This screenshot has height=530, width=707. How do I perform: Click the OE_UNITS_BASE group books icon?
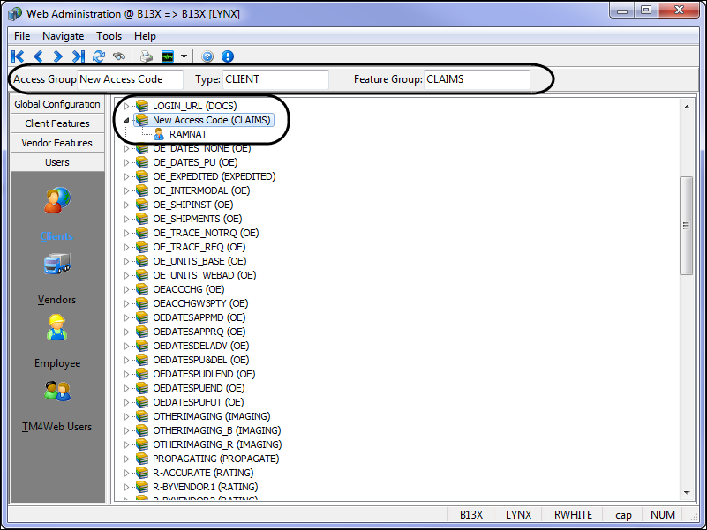tap(142, 261)
